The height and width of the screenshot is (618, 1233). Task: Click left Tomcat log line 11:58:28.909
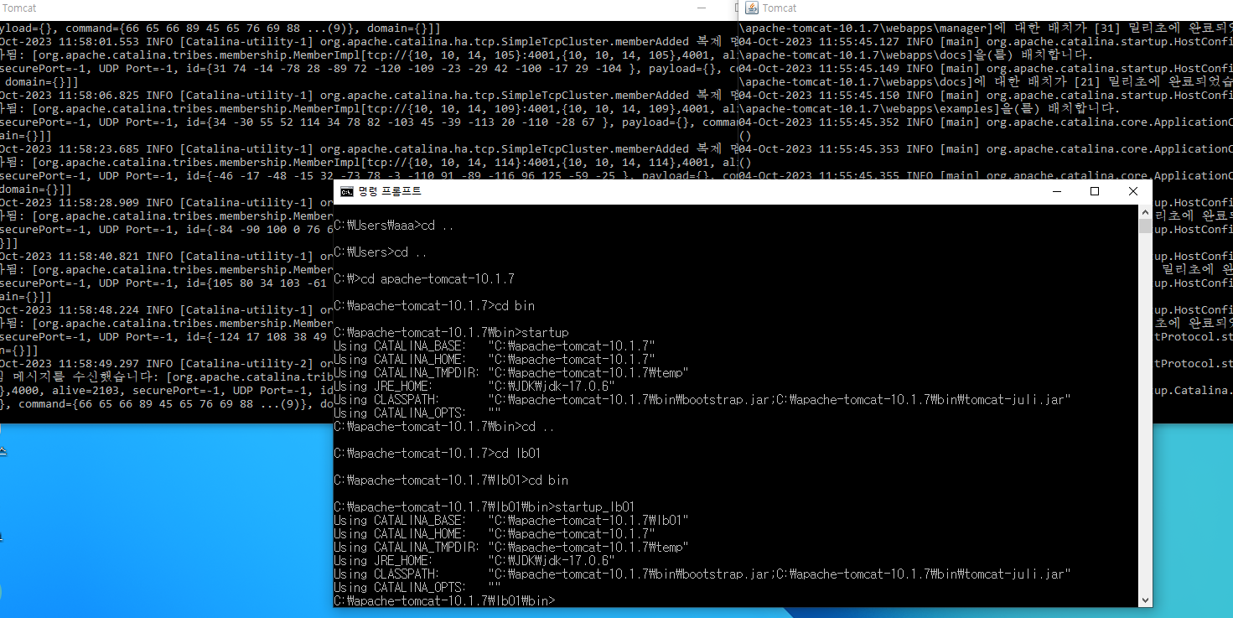167,202
